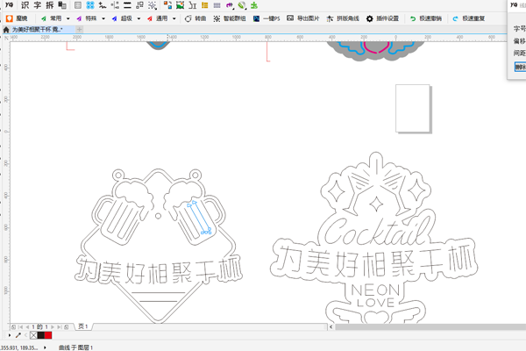This screenshot has width=526, height=351.
Task: Click the green picture crop icon
Action: click(180, 5)
